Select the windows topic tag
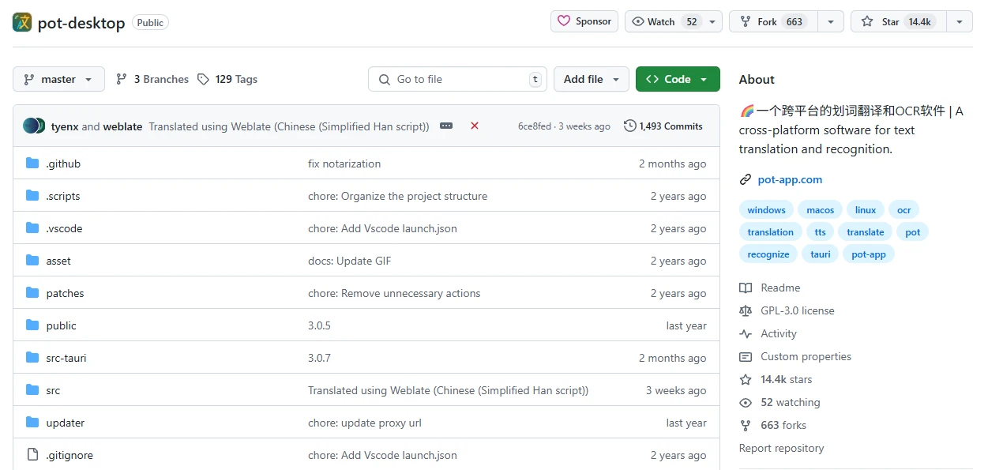 tap(766, 210)
